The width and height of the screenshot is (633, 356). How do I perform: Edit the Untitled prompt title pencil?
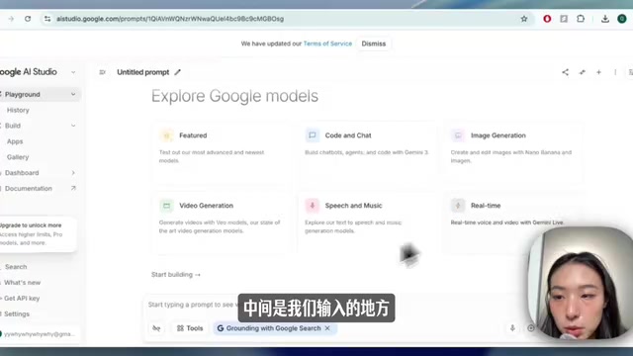178,72
